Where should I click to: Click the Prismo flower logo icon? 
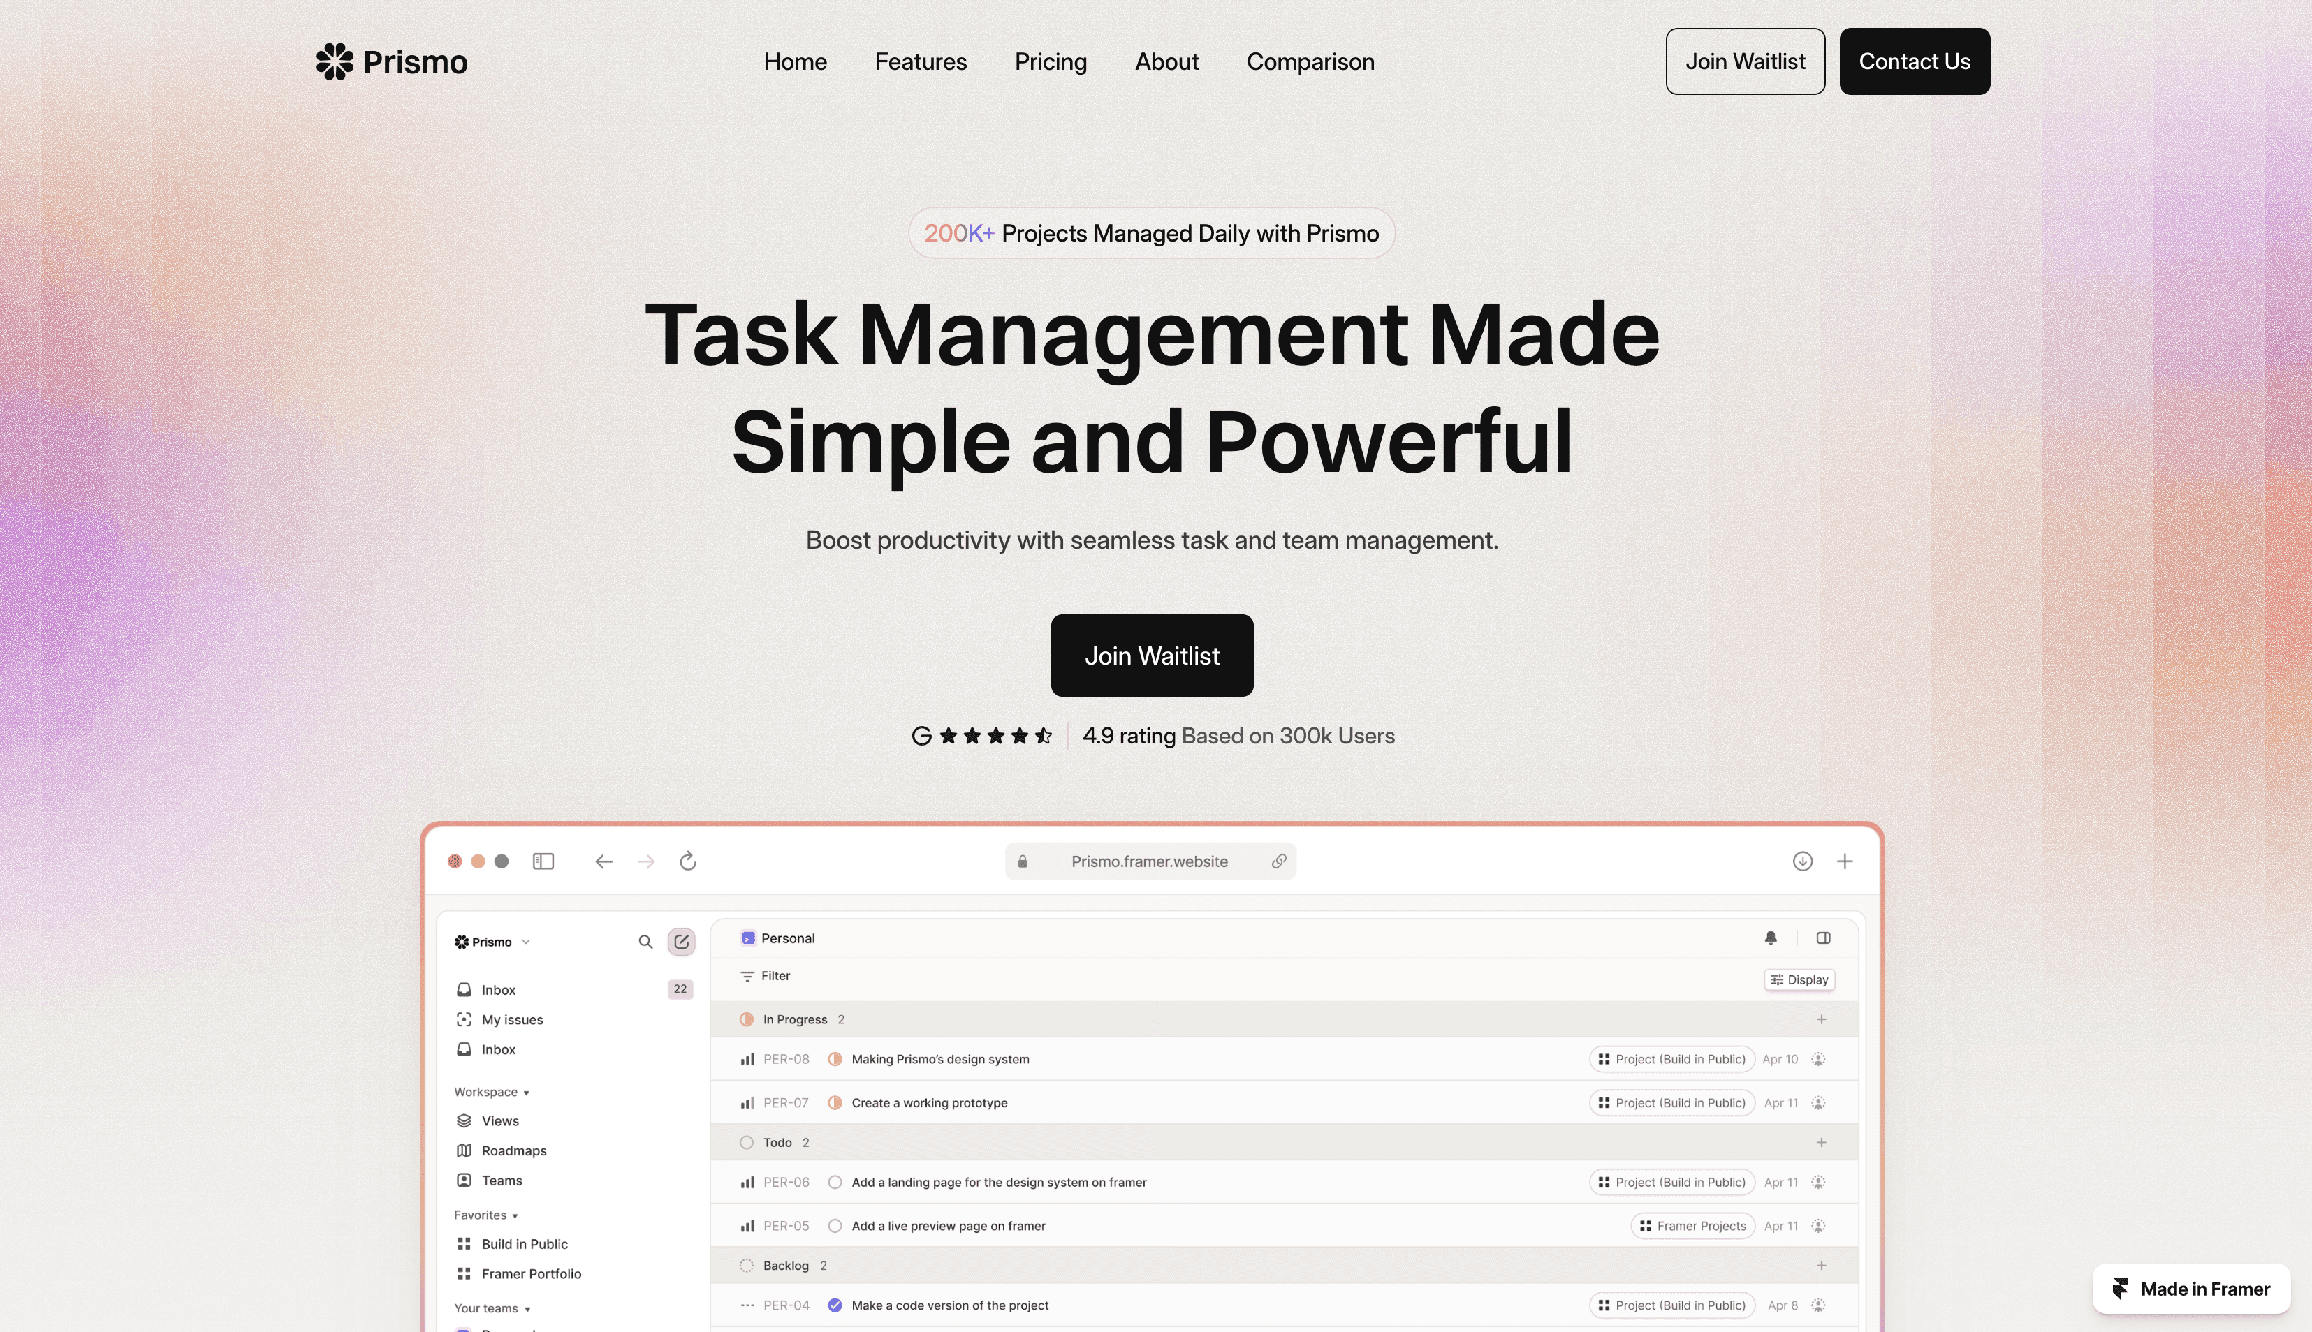point(334,61)
